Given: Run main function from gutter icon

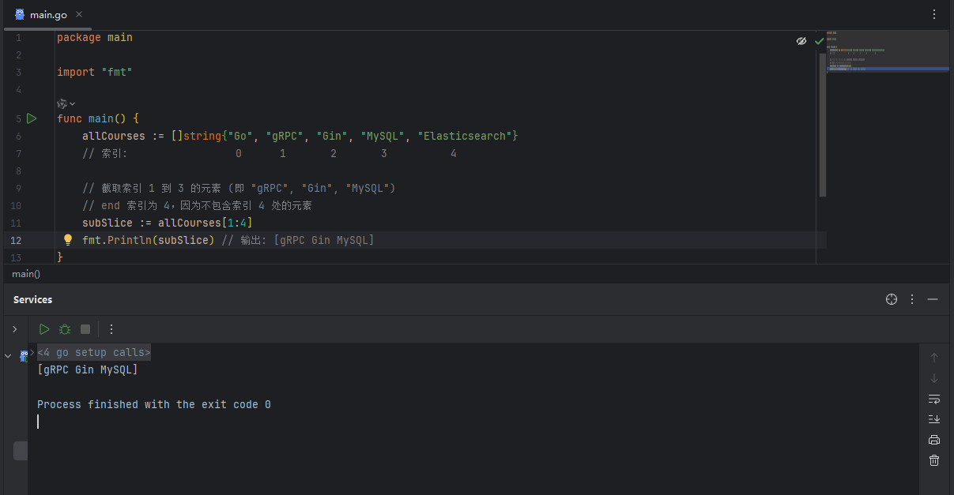Looking at the screenshot, I should point(32,118).
